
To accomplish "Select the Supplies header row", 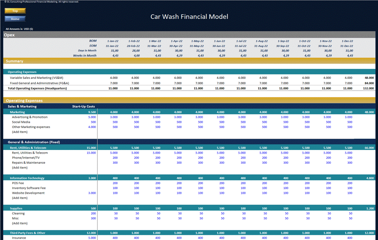I will [x=16, y=208].
